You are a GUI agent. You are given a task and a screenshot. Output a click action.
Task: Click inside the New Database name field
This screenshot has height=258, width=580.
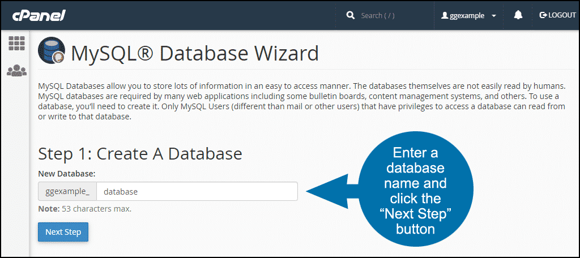tap(197, 191)
